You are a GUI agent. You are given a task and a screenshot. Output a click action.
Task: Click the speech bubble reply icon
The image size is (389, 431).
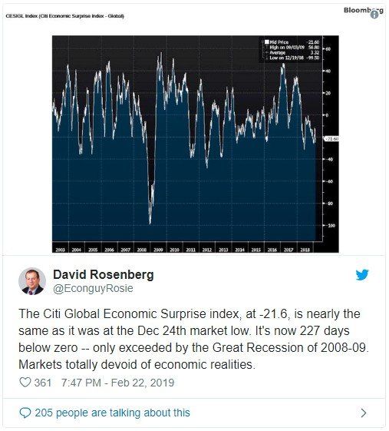[25, 413]
